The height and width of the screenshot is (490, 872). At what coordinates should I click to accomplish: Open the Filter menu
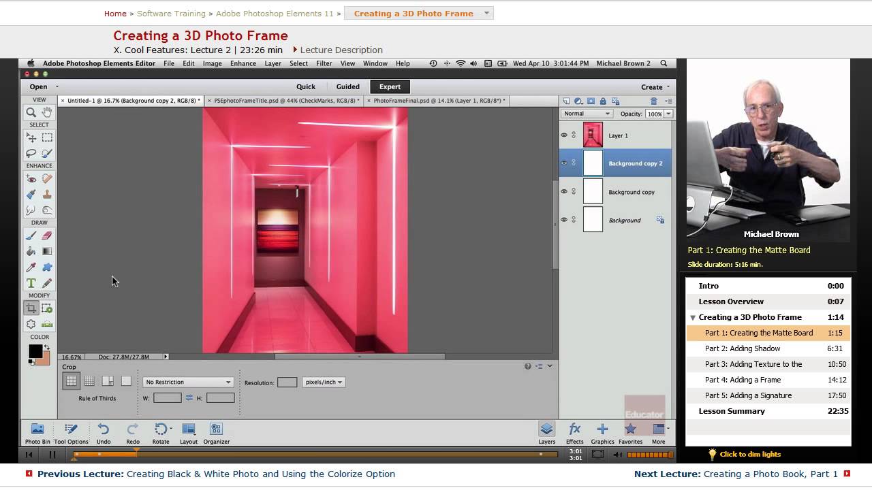324,63
